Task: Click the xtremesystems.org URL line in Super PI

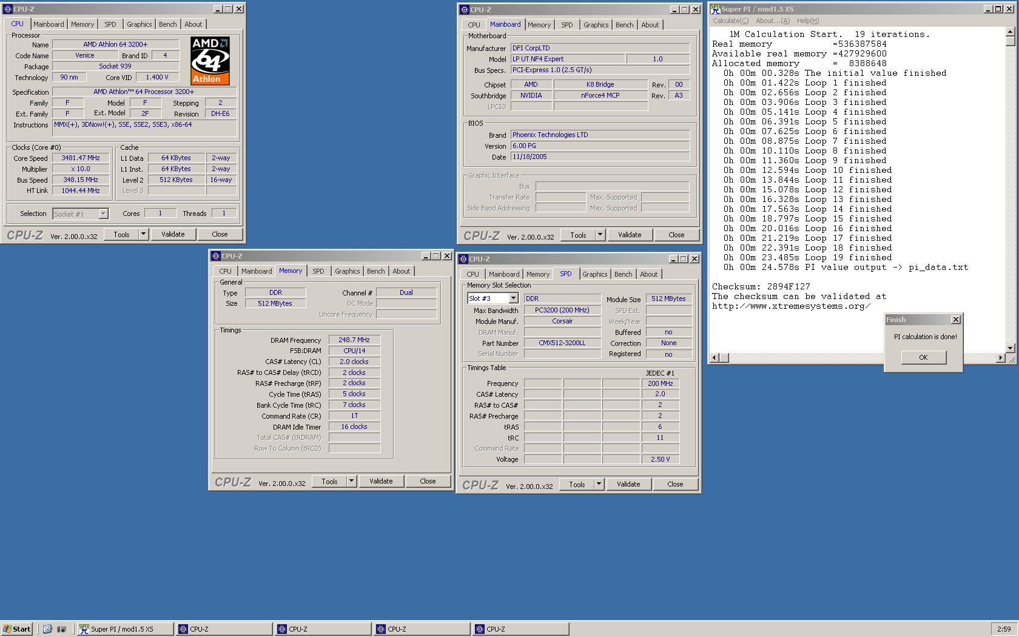Action: [791, 306]
